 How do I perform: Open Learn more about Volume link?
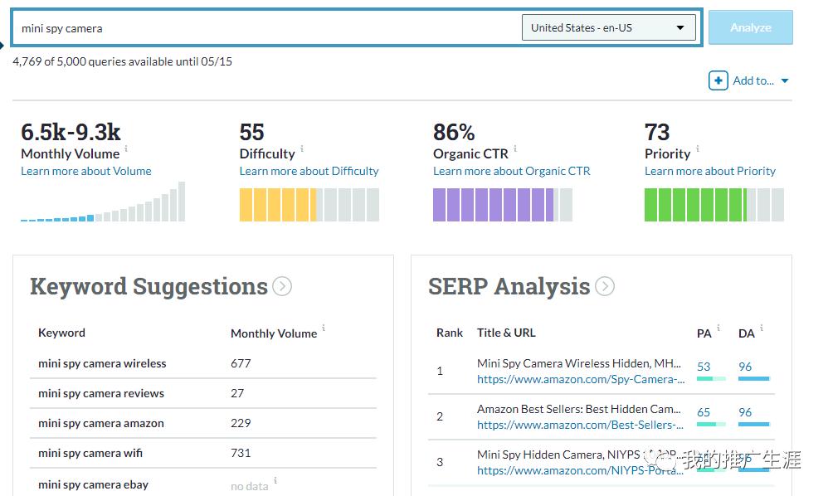coord(86,171)
